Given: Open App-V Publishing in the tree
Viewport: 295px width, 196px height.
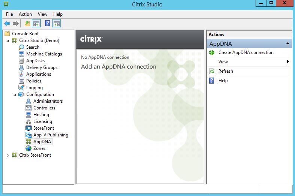Looking at the screenshot, I should tap(51, 135).
